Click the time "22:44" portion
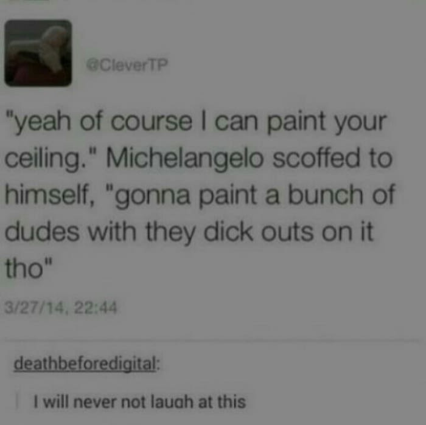The image size is (426, 425). 96,308
